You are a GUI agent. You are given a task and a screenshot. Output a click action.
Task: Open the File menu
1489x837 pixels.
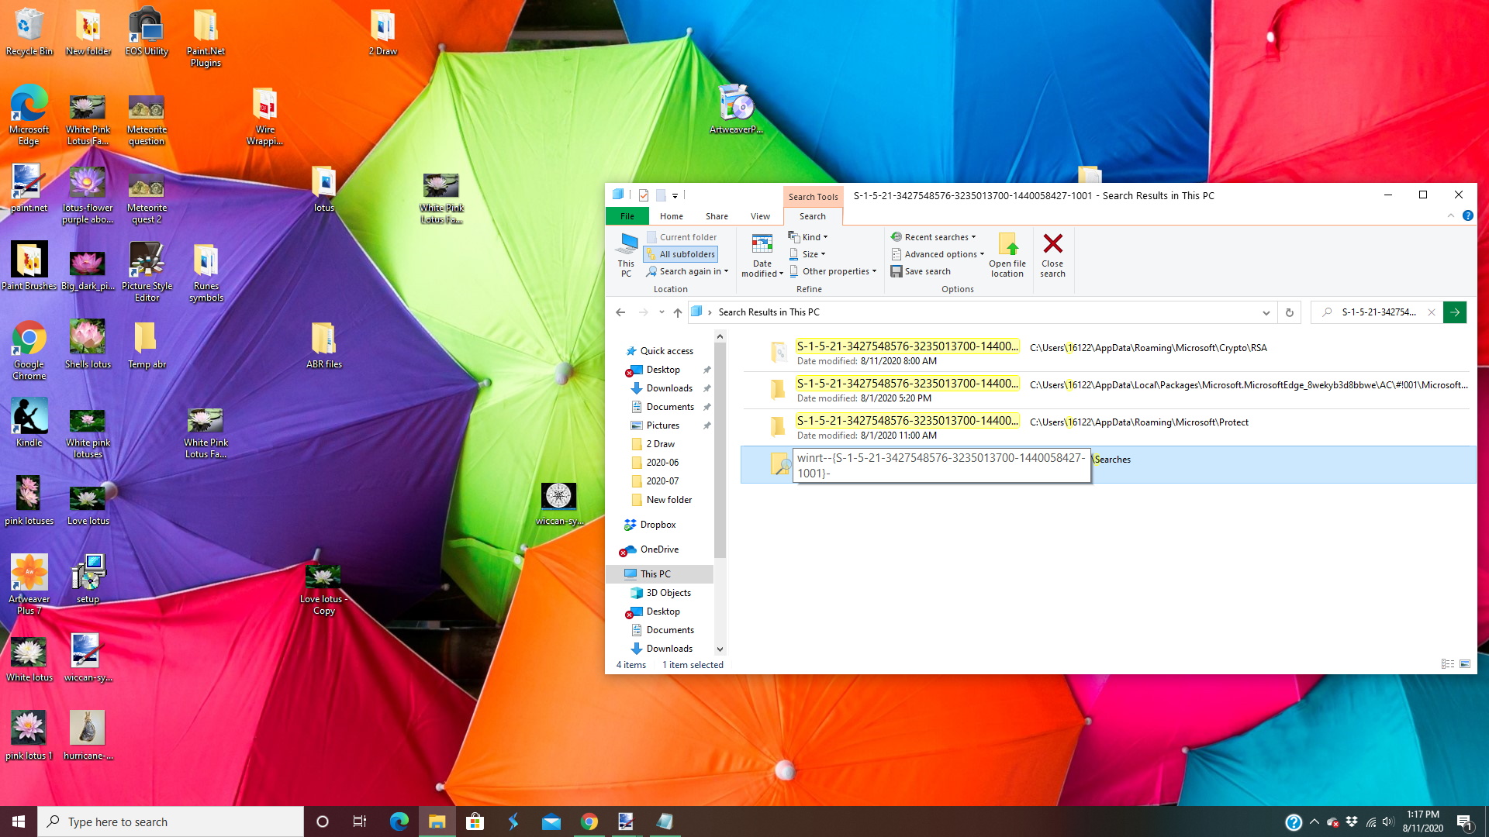(x=626, y=216)
